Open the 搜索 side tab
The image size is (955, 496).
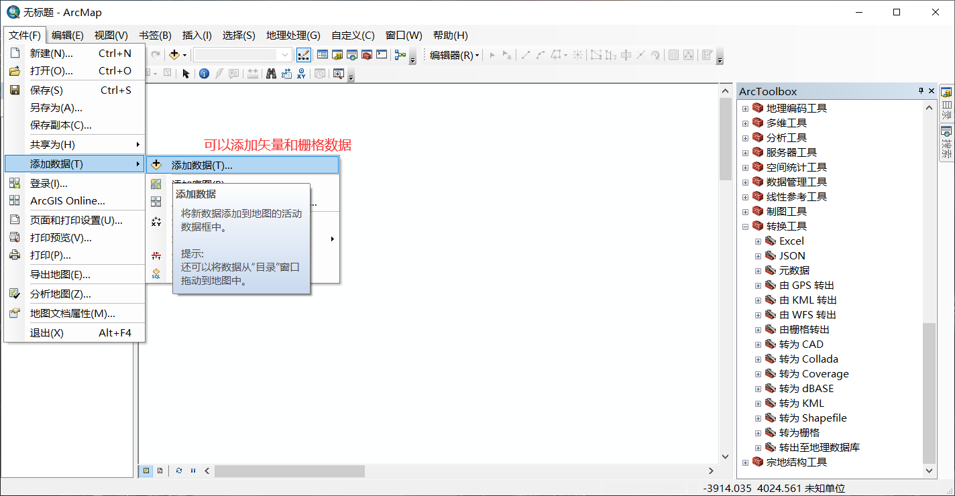pos(946,142)
